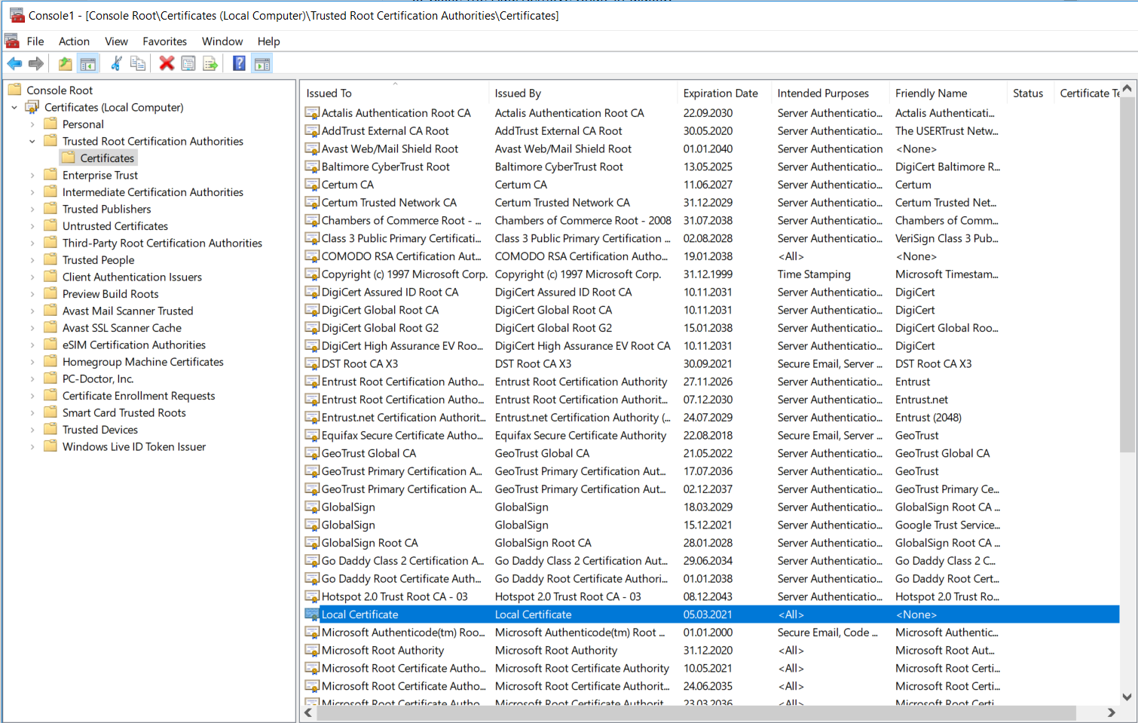Screen dimensions: 1138x723
Task: Click the vertical scrollbar up arrow
Action: pyautogui.click(x=1127, y=89)
